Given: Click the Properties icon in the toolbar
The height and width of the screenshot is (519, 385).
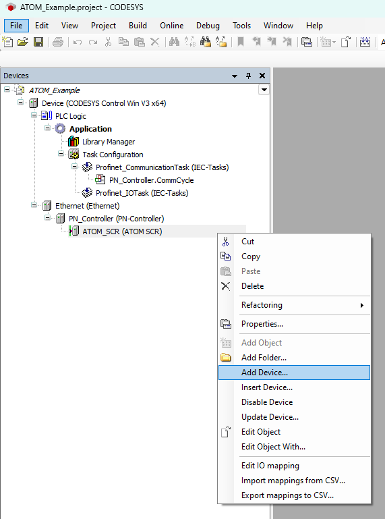Looking at the screenshot, I should [x=307, y=42].
